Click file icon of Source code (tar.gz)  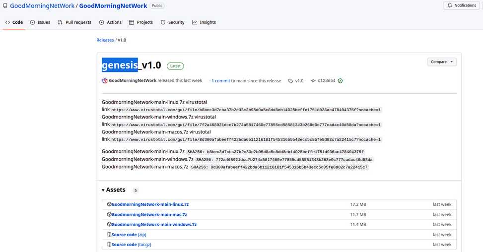(109, 245)
